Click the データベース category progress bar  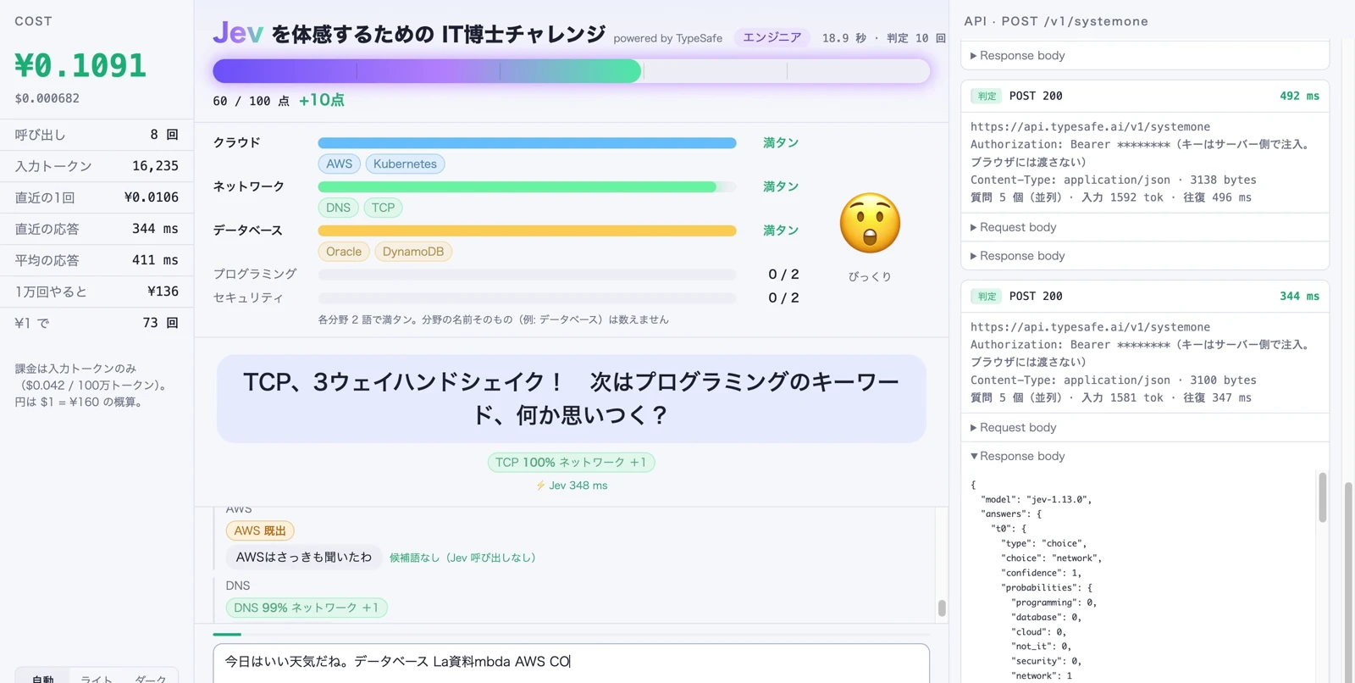[527, 230]
